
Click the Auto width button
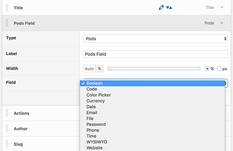[89, 69]
